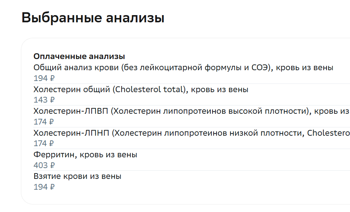Open the 'Холестерин-ЛПВП' test entry
The height and width of the screenshot is (212, 350).
192,111
